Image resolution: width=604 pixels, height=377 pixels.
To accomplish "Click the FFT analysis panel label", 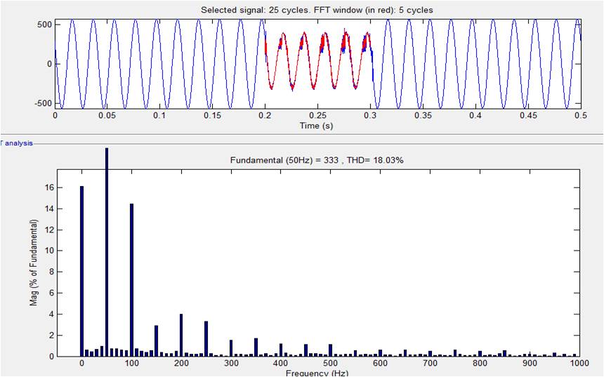I will (x=17, y=143).
